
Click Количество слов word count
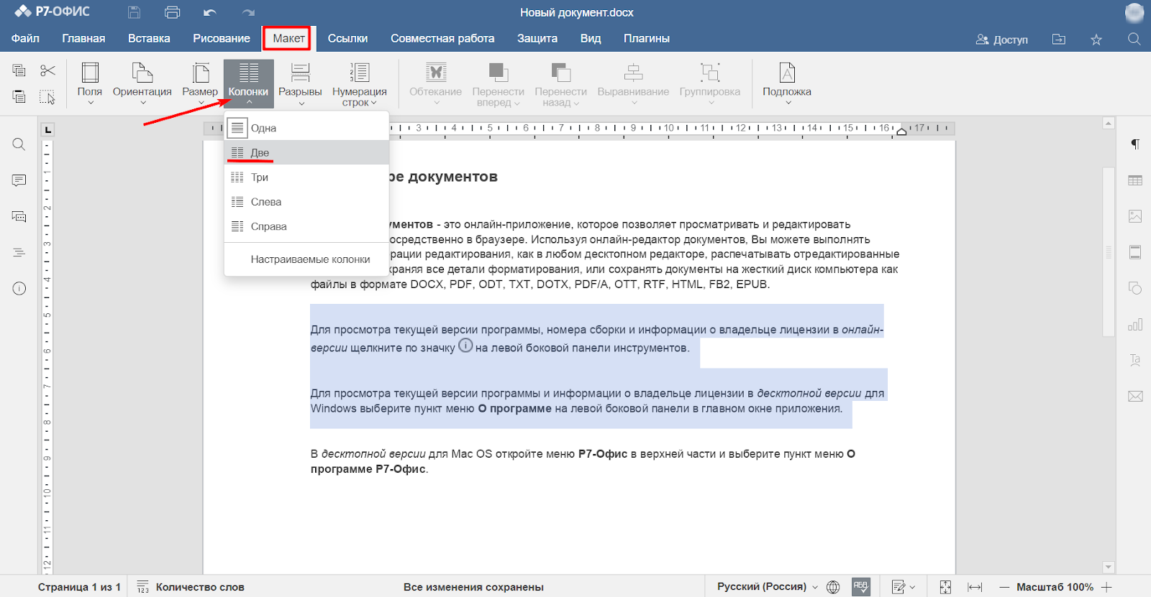191,587
